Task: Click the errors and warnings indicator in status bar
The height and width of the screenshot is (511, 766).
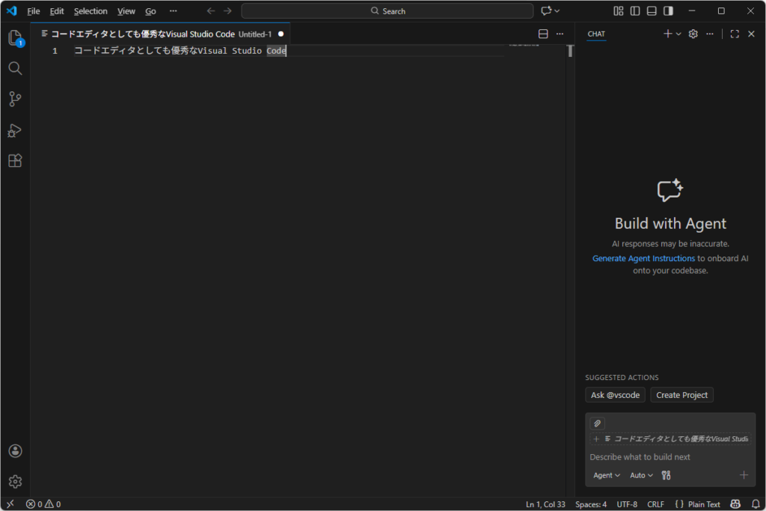Action: [x=41, y=504]
